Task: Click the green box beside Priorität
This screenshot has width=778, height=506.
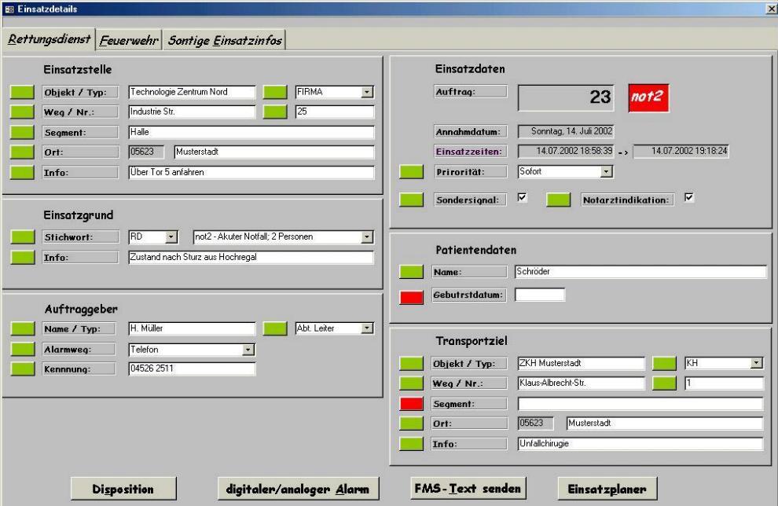Action: [412, 171]
